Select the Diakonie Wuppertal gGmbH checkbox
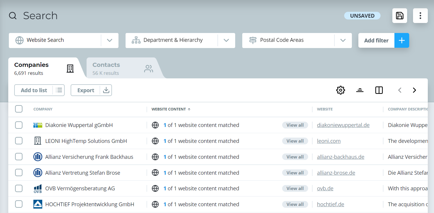 tap(19, 125)
